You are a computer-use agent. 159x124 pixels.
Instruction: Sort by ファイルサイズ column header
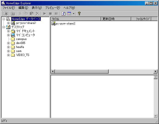(141, 19)
